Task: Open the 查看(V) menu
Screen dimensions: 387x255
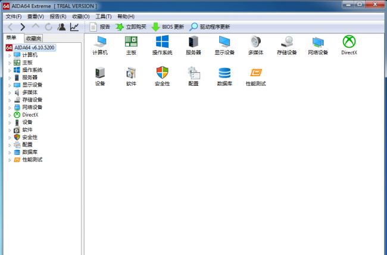Action: (36, 17)
